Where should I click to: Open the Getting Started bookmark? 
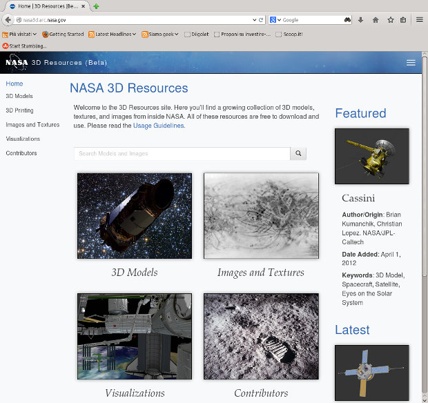[63, 34]
